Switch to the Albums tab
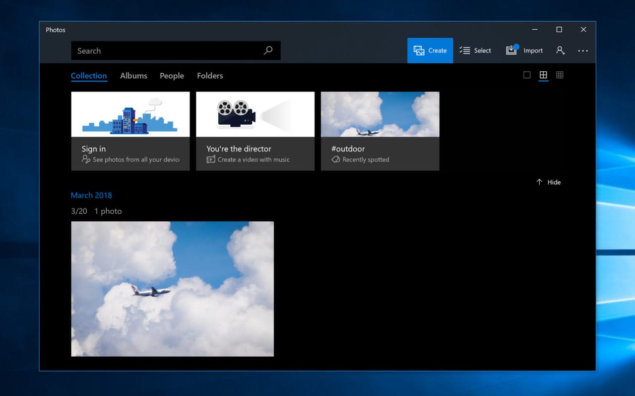The image size is (635, 396). click(133, 76)
